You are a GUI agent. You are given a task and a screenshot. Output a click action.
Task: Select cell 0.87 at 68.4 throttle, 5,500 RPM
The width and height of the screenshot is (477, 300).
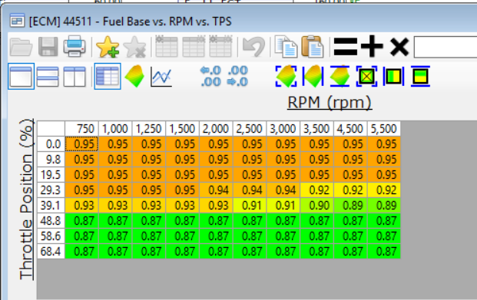click(x=384, y=252)
